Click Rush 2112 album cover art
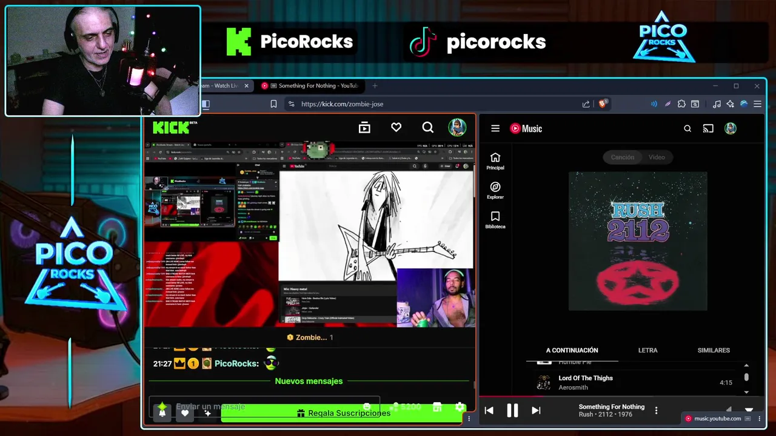This screenshot has height=436, width=776. pyautogui.click(x=638, y=241)
